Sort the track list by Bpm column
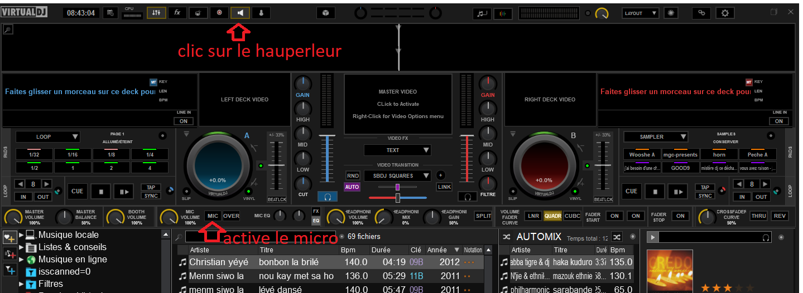This screenshot has height=293, width=803. coord(348,250)
